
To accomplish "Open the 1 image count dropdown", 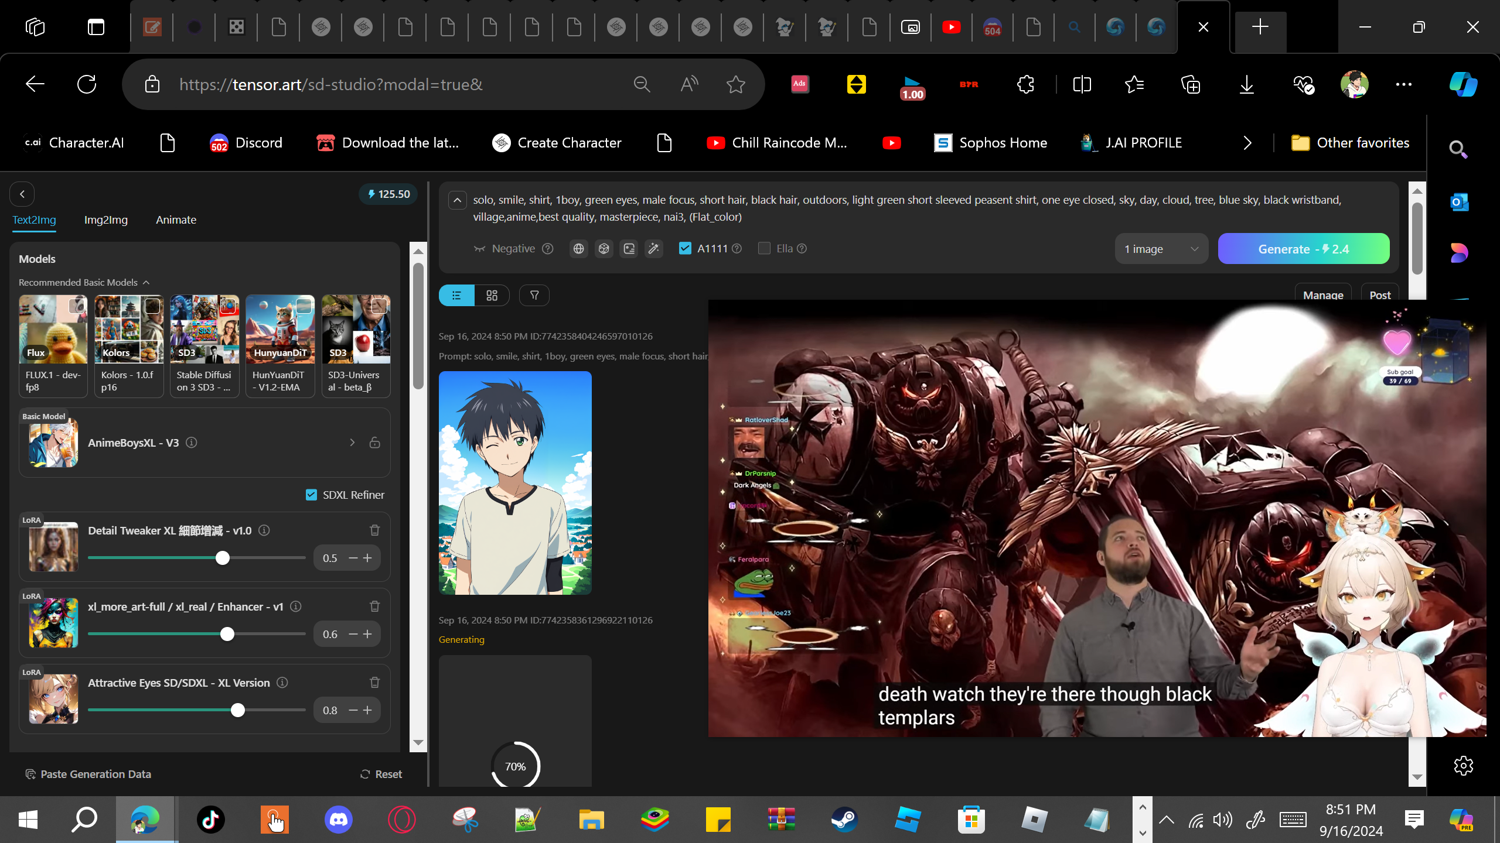I will click(1161, 249).
